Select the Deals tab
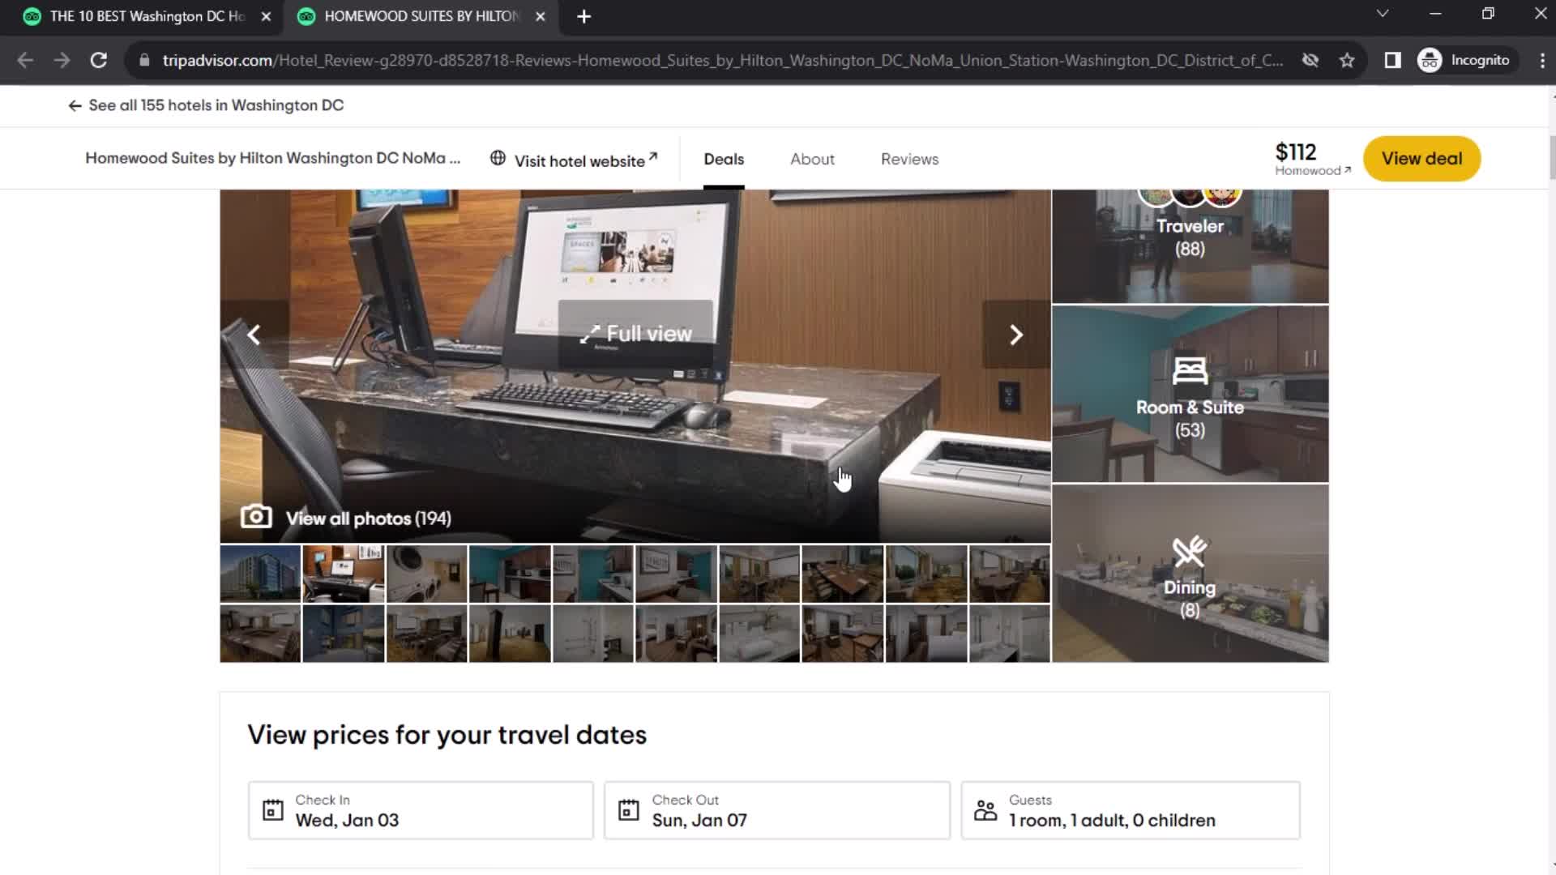 724,160
